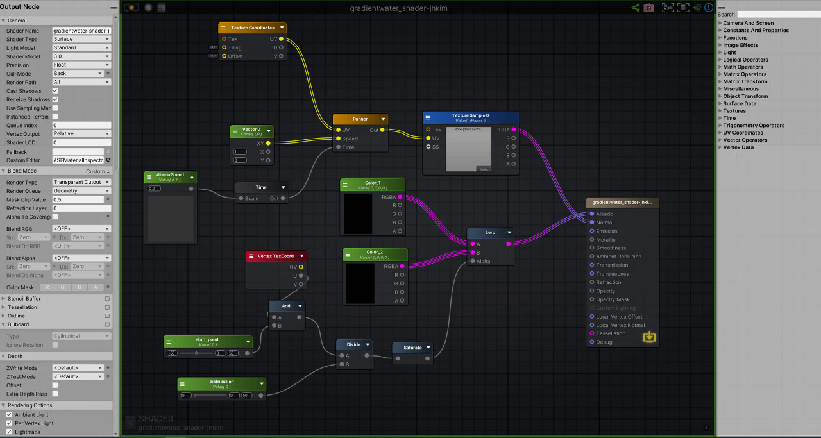Image resolution: width=821 pixels, height=438 pixels.
Task: Toggle live shader preview mode
Action: point(131,8)
